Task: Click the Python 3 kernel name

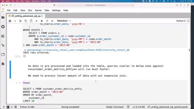Action: tap(181, 21)
